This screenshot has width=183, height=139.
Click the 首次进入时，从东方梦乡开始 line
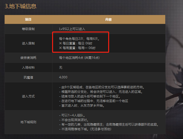[82, 106]
